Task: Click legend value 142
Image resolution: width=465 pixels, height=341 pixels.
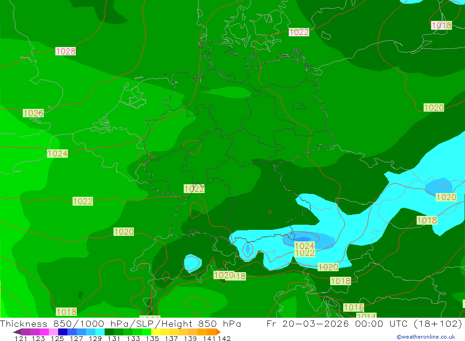Action: 224,338
